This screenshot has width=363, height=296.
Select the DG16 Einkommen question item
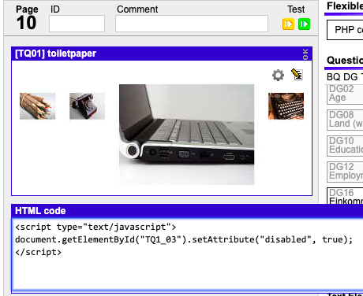point(345,196)
